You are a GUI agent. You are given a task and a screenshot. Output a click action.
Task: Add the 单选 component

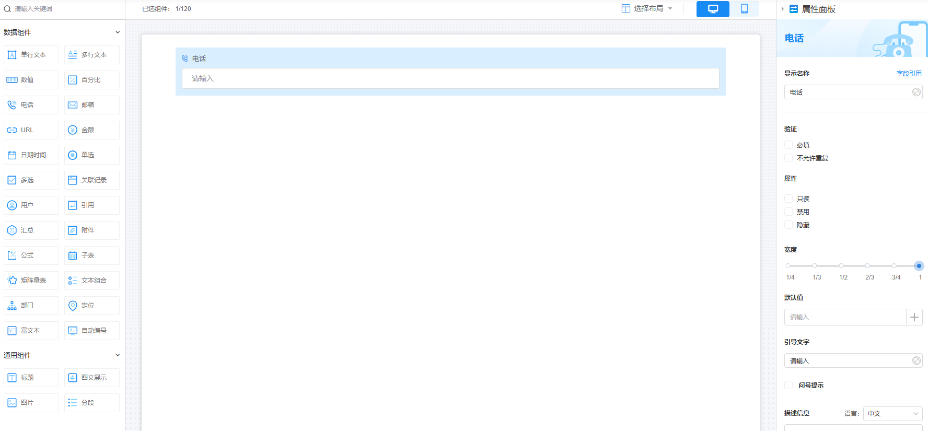click(92, 155)
